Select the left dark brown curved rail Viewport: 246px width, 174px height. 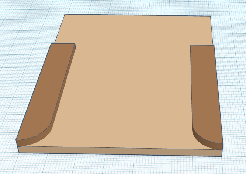45,94
